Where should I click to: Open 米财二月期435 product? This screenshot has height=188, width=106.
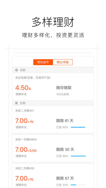(25, 168)
